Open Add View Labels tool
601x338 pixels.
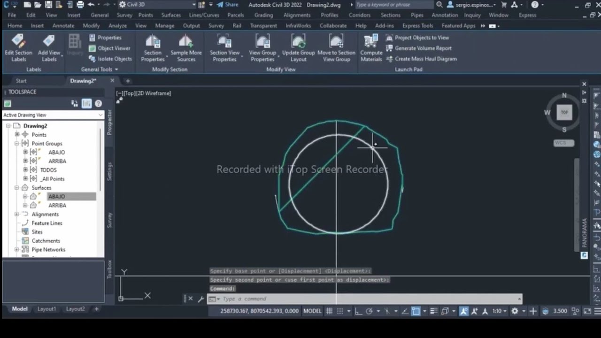click(49, 48)
